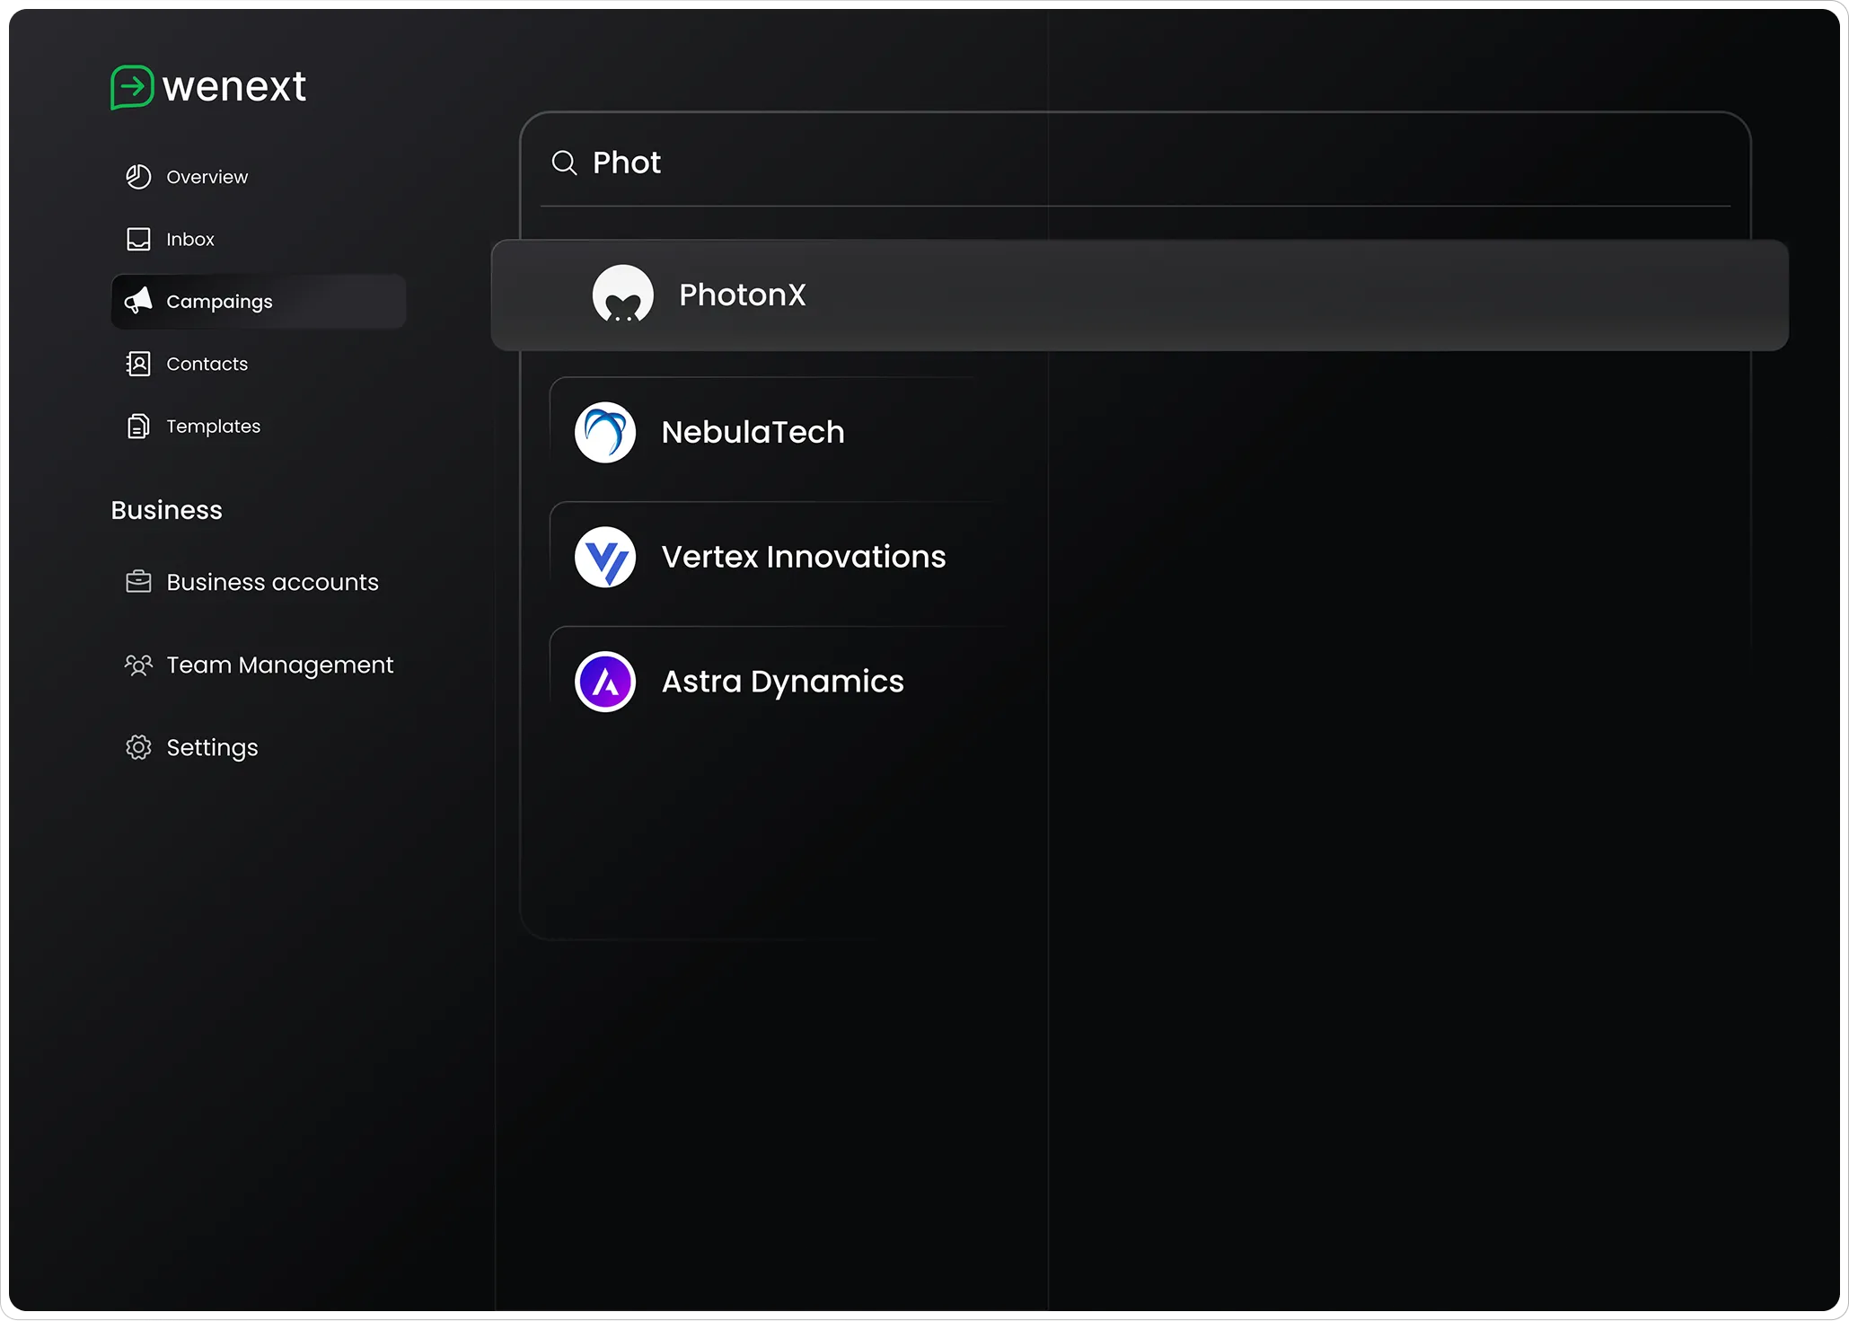Click the search magnifier icon
1849x1321 pixels.
[564, 163]
